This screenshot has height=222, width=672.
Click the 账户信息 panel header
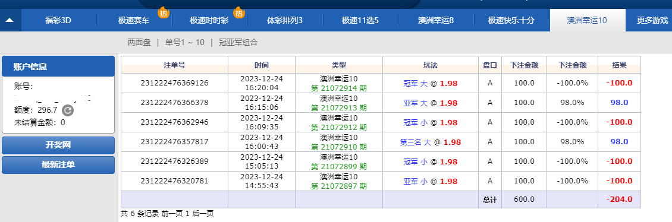point(58,66)
